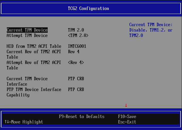182x130 pixels.
Task: Click F9=Reset to Defaults
Action: 81,117
